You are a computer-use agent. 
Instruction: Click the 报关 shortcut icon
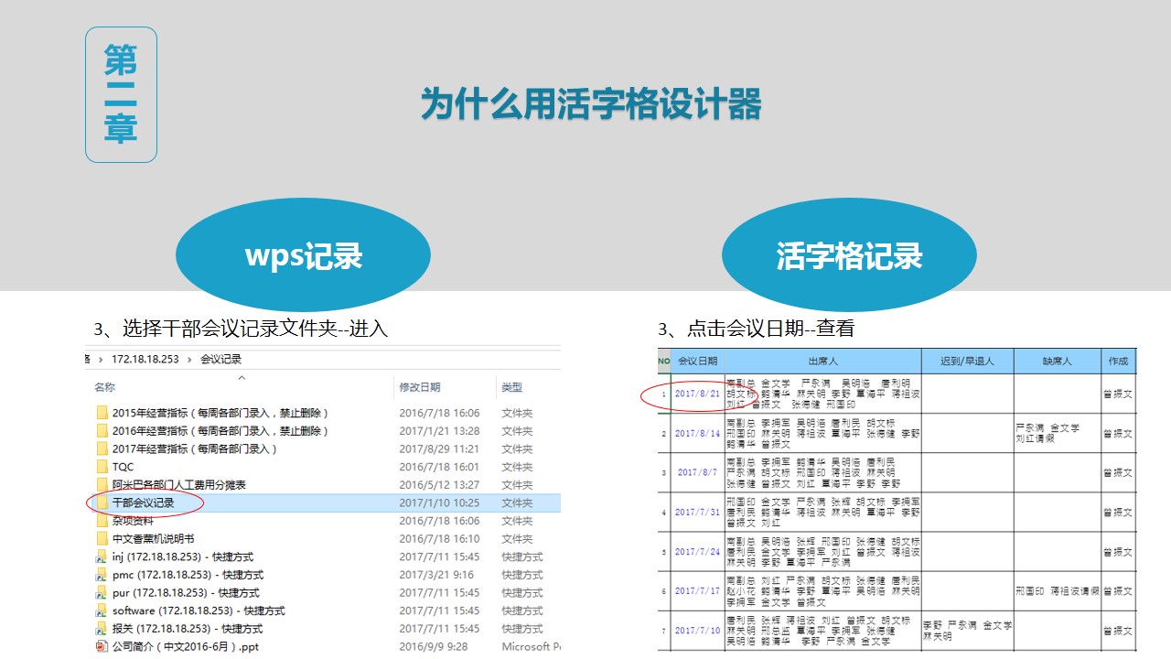102,629
